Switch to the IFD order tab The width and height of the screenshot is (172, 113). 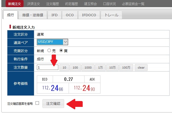54,15
